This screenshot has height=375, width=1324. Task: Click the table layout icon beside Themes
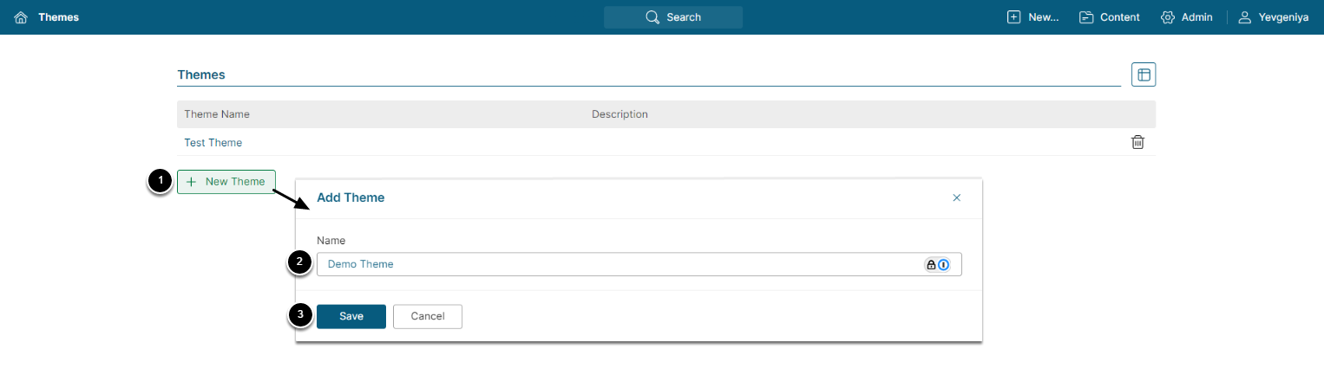coord(1144,74)
